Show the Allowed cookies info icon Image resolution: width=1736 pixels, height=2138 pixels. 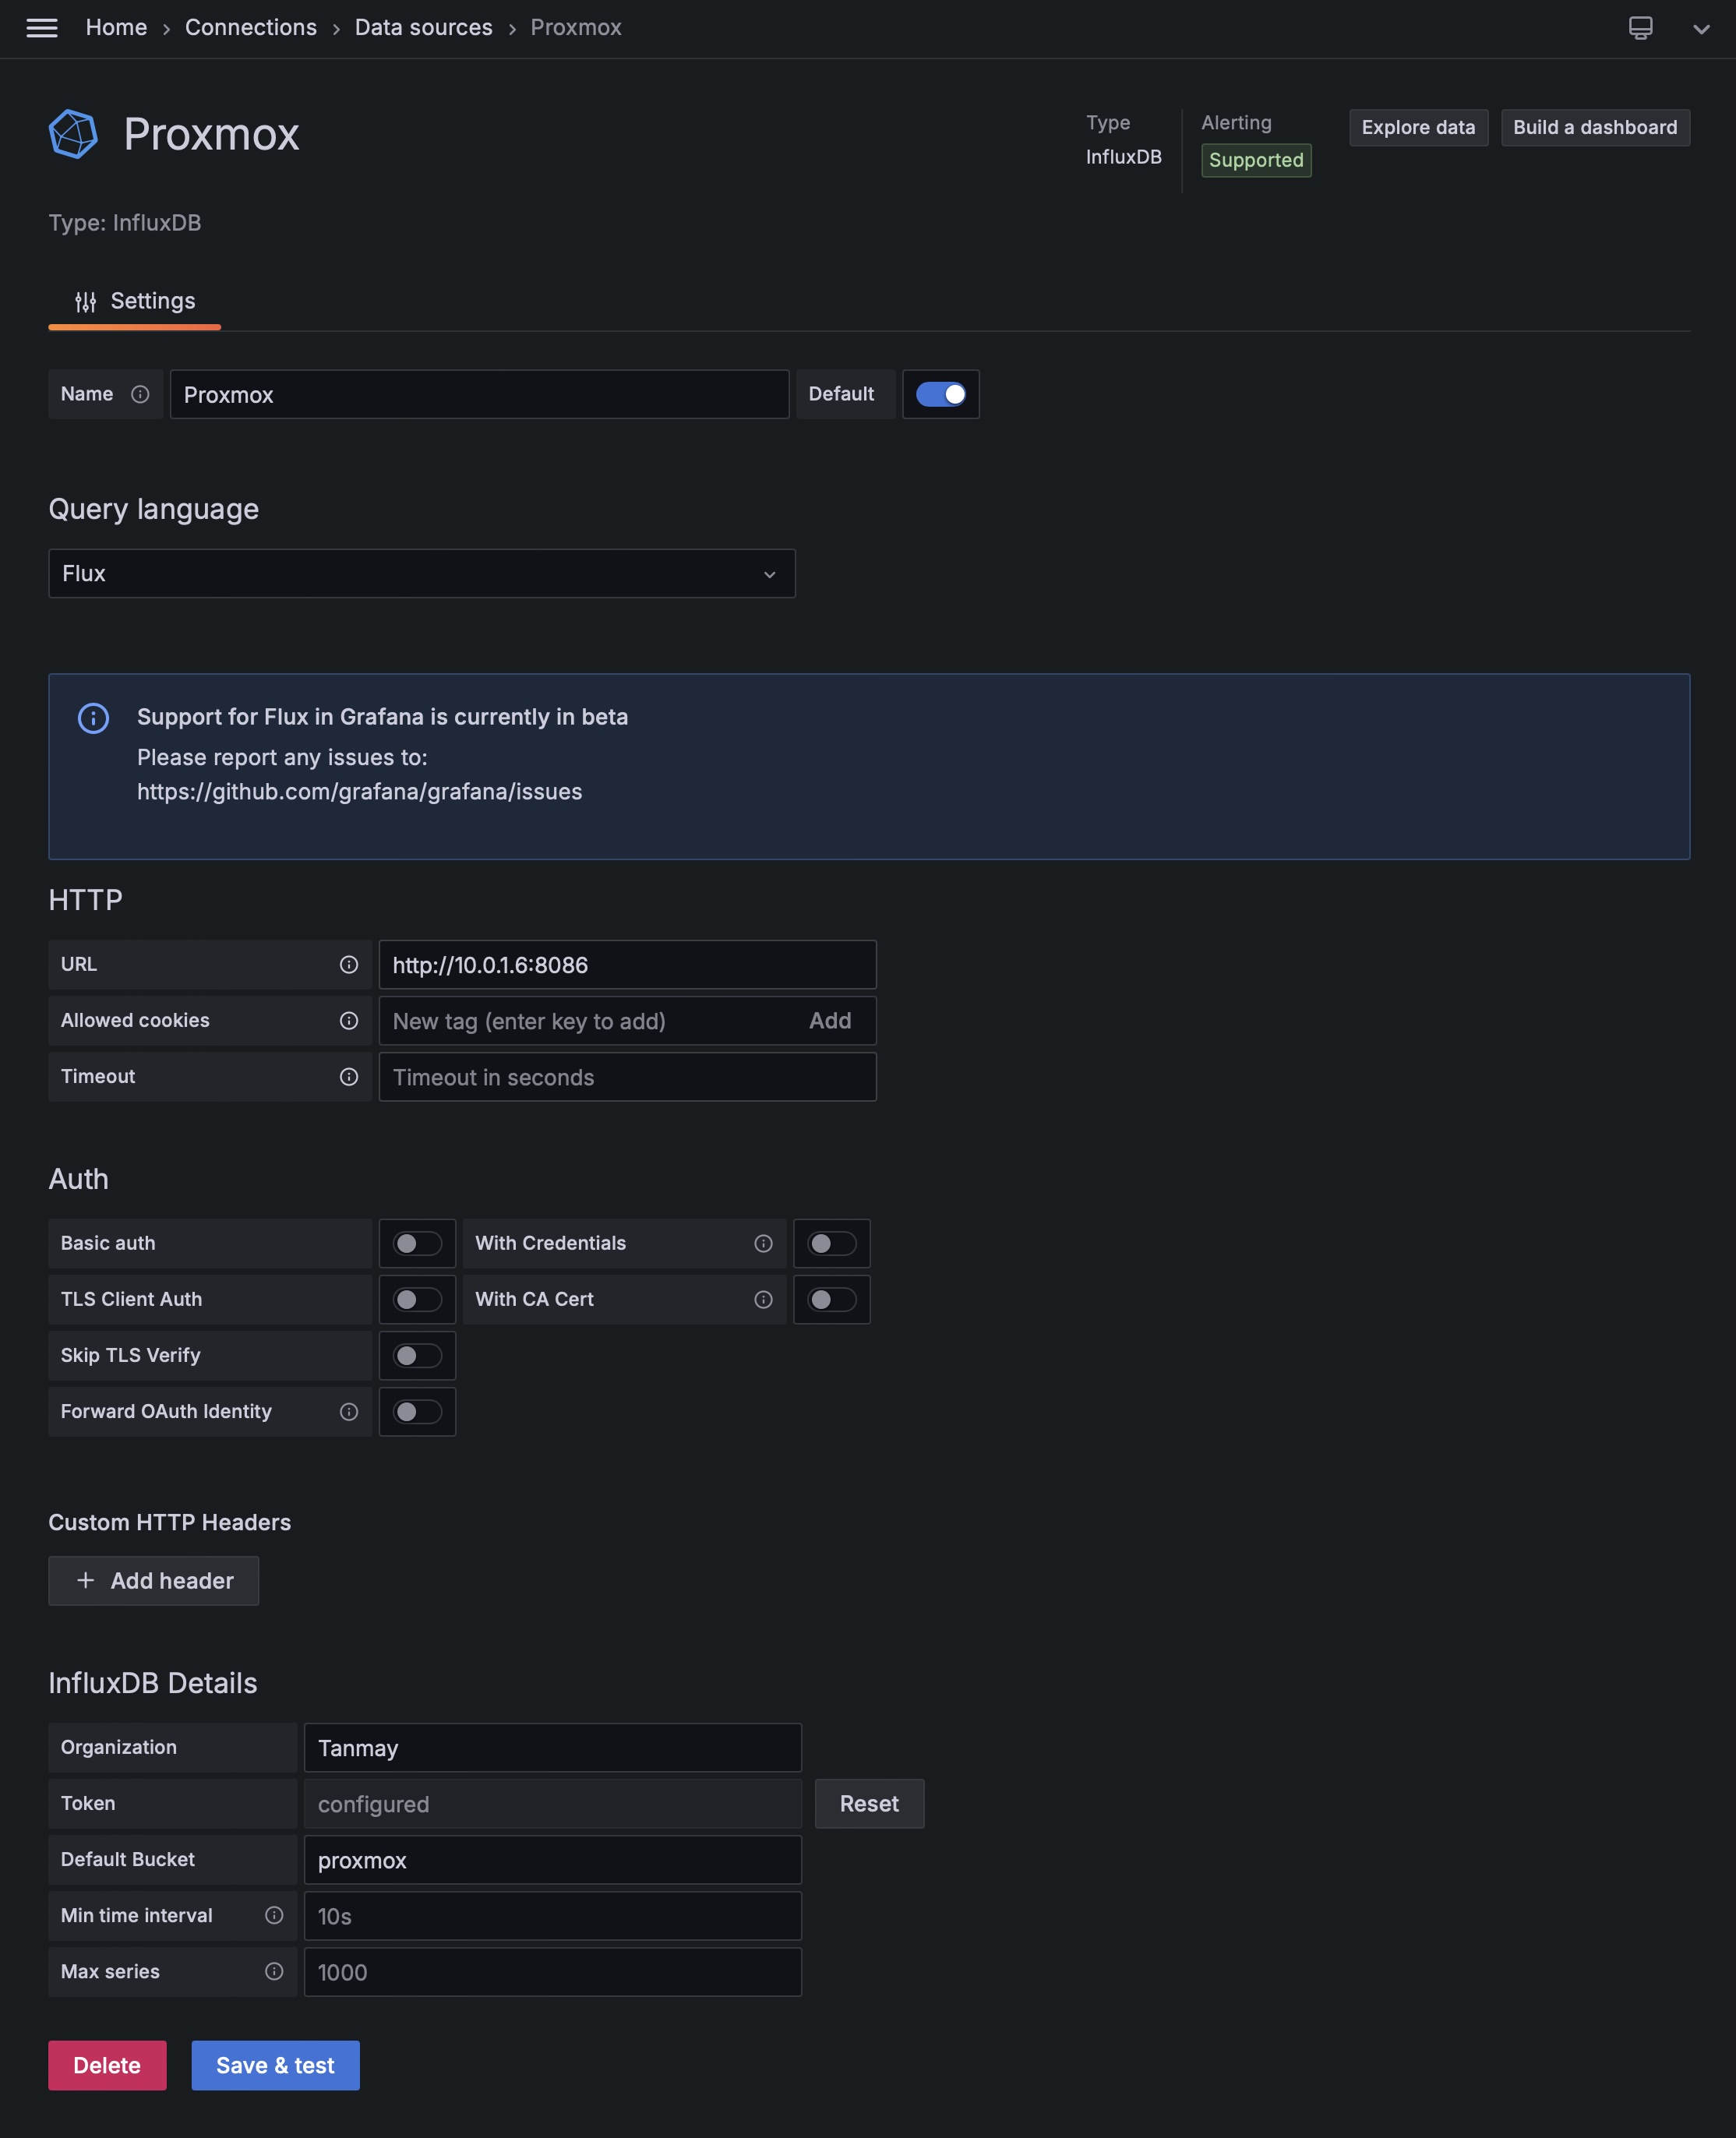click(348, 1020)
